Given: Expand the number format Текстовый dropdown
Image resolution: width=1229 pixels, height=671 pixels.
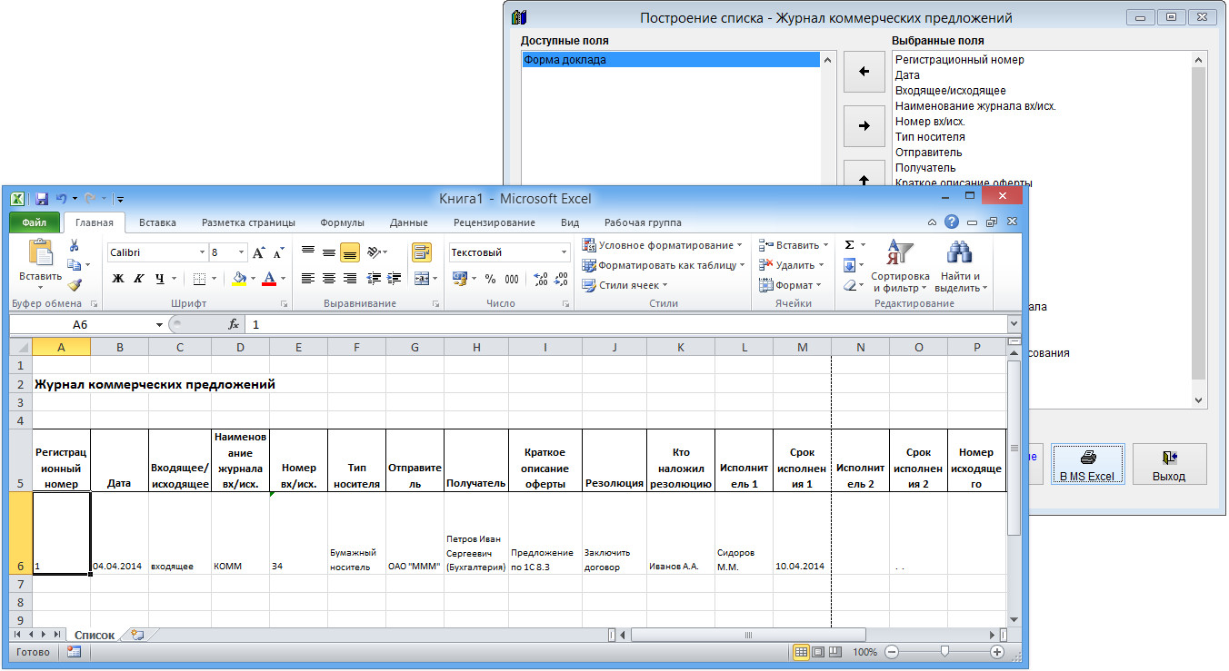Looking at the screenshot, I should (564, 252).
